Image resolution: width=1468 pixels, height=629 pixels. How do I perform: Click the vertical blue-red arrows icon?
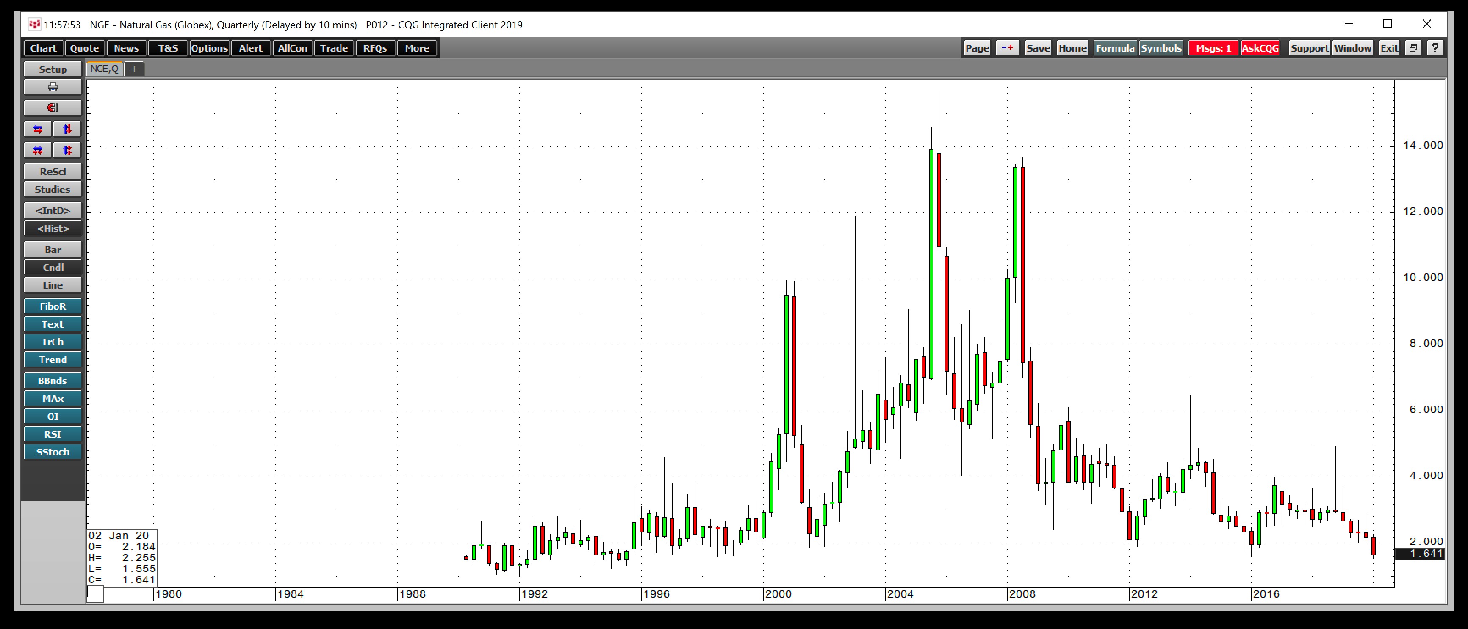[x=67, y=130]
